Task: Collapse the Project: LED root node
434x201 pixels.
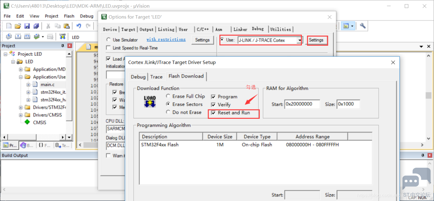Action: (x=6, y=54)
